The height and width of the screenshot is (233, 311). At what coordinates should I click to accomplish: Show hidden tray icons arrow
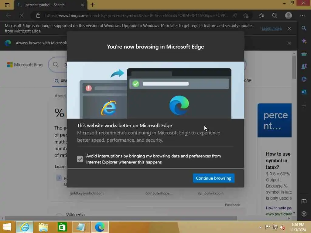click(260, 227)
